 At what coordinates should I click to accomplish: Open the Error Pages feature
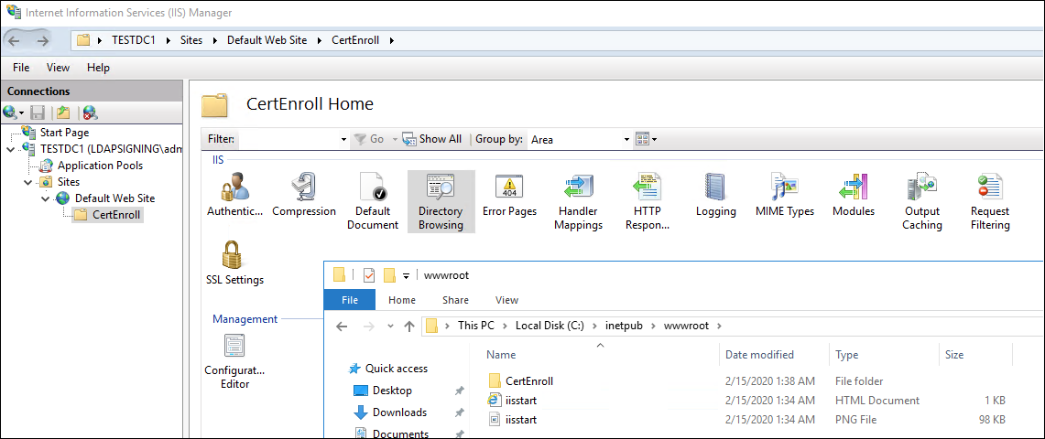pos(509,194)
